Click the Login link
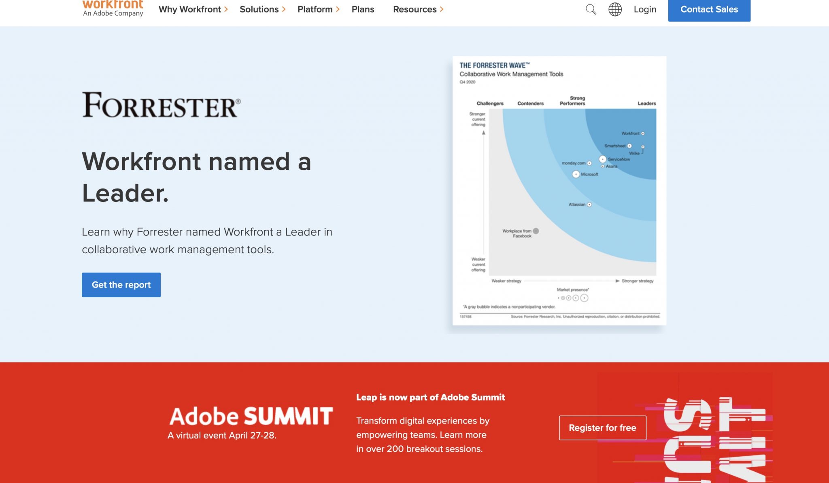The image size is (829, 483). pyautogui.click(x=645, y=9)
